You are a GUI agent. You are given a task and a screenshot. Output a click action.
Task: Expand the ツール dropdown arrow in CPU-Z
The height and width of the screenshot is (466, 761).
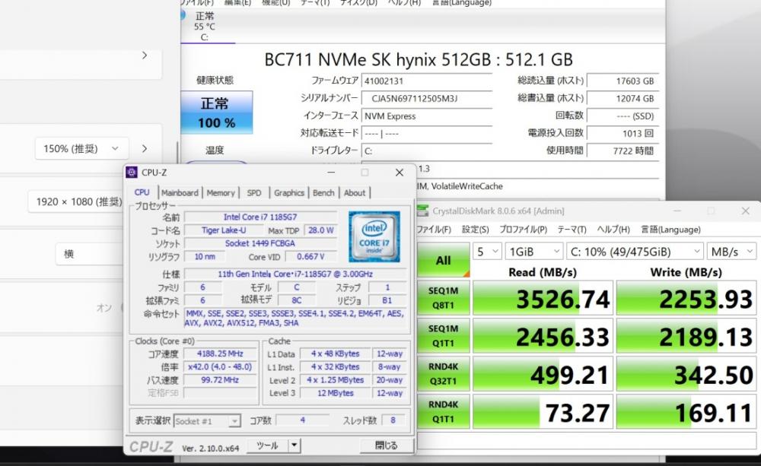click(x=294, y=445)
